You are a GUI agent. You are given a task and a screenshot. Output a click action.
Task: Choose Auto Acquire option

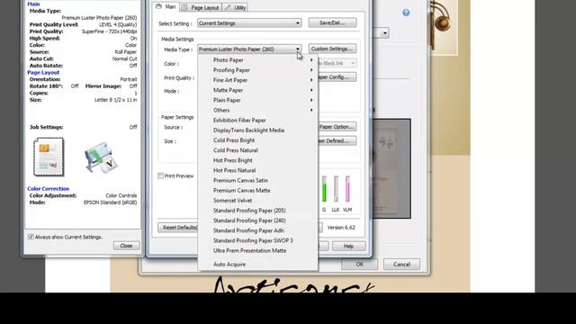(x=258, y=264)
